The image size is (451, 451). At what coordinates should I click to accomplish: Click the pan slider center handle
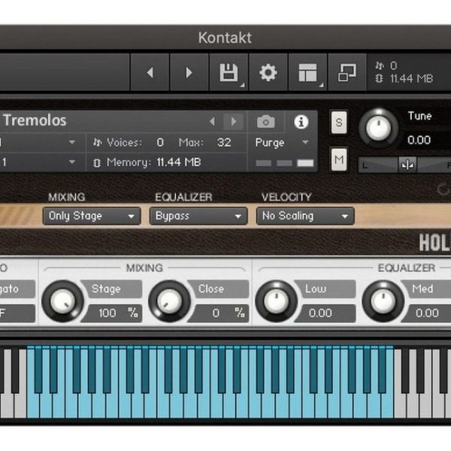[407, 165]
